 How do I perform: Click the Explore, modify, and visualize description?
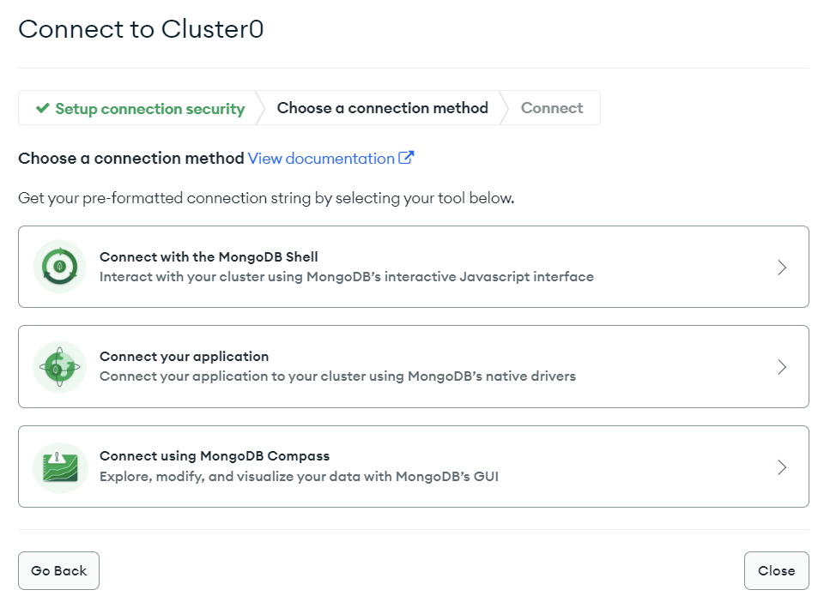click(299, 477)
